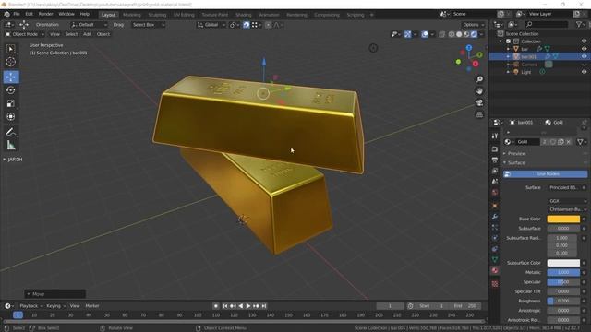This screenshot has width=591, height=332.
Task: Adjust the Roughness slider
Action: [x=563, y=302]
